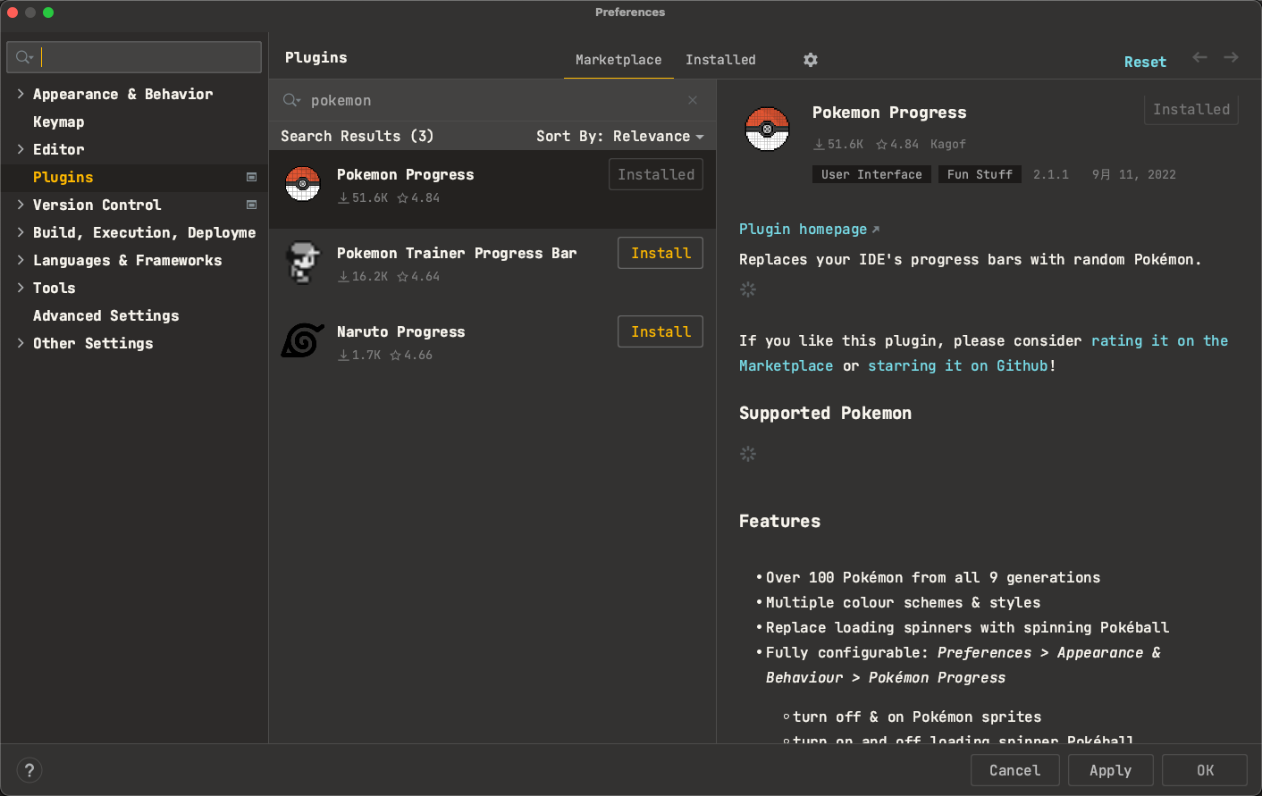Click the Naruto Progress leaf icon
Screen dimensions: 1262x796
[303, 340]
